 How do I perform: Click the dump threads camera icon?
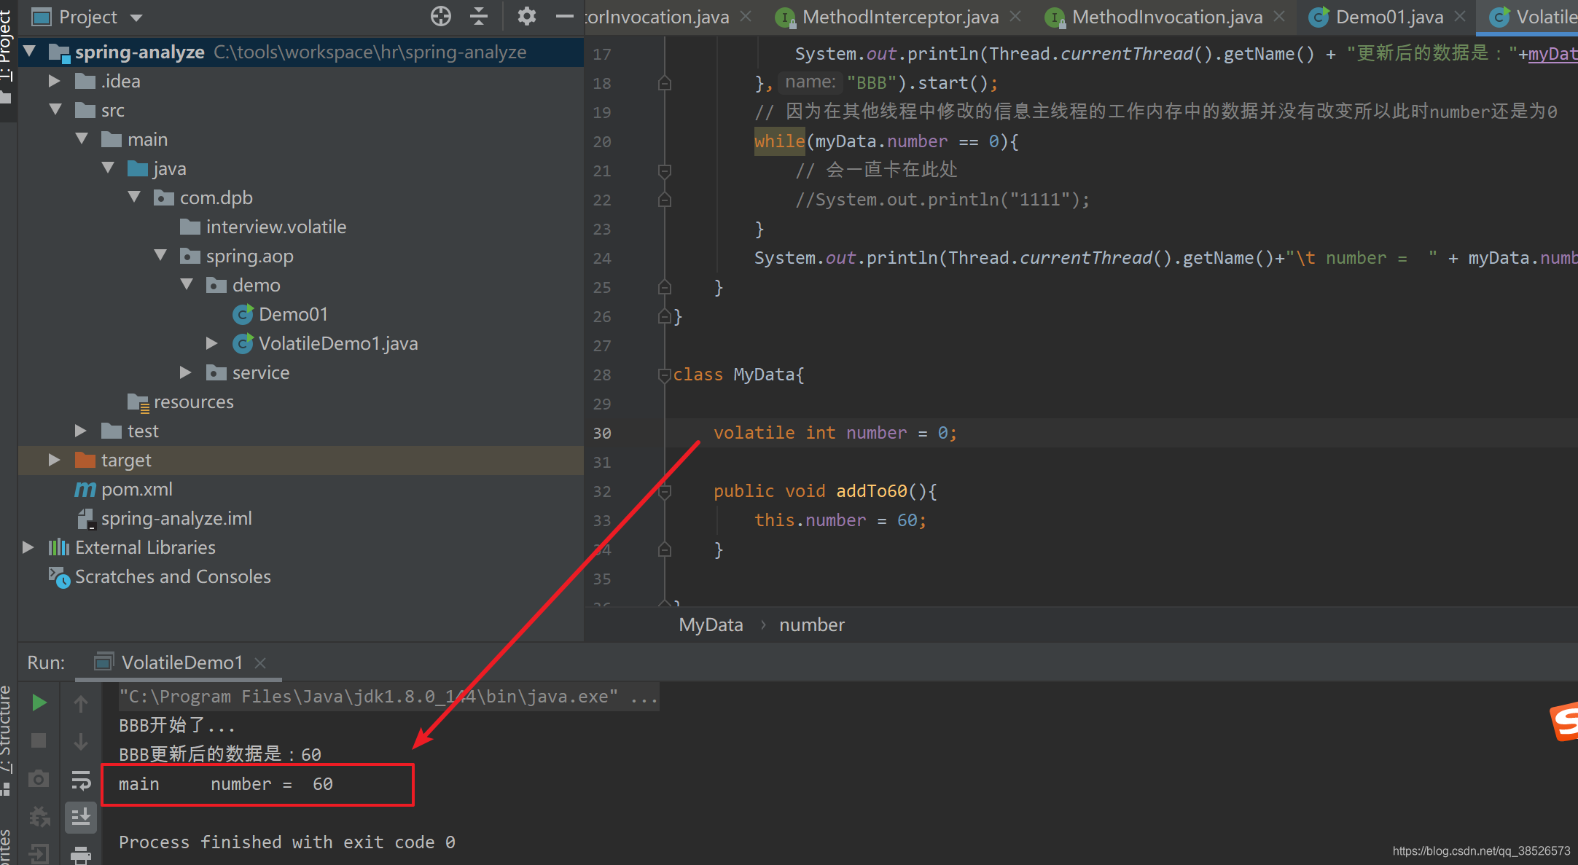click(x=39, y=779)
